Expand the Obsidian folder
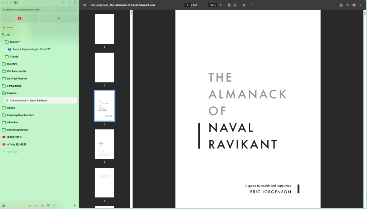Image resolution: width=367 pixels, height=209 pixels. click(4, 122)
